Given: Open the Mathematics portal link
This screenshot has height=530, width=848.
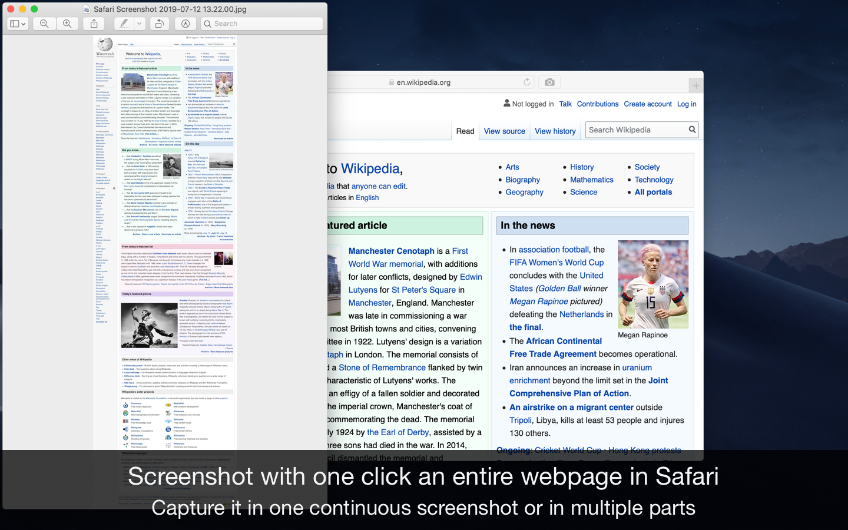Looking at the screenshot, I should tap(592, 180).
